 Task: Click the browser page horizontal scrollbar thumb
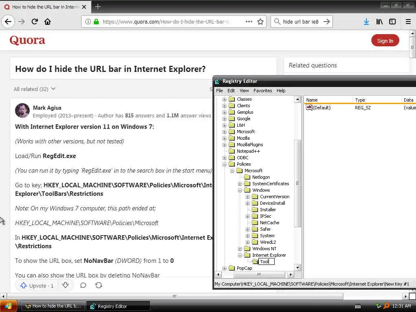point(175,296)
